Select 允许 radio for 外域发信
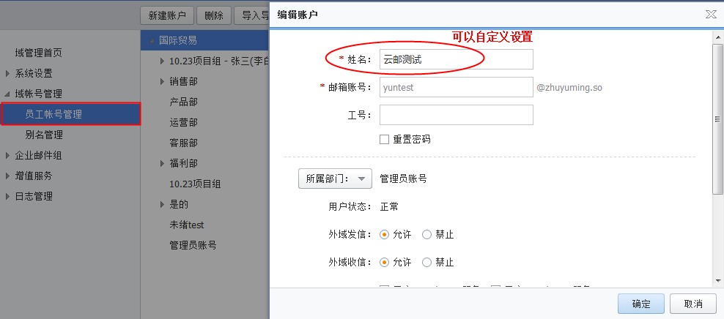 [384, 235]
